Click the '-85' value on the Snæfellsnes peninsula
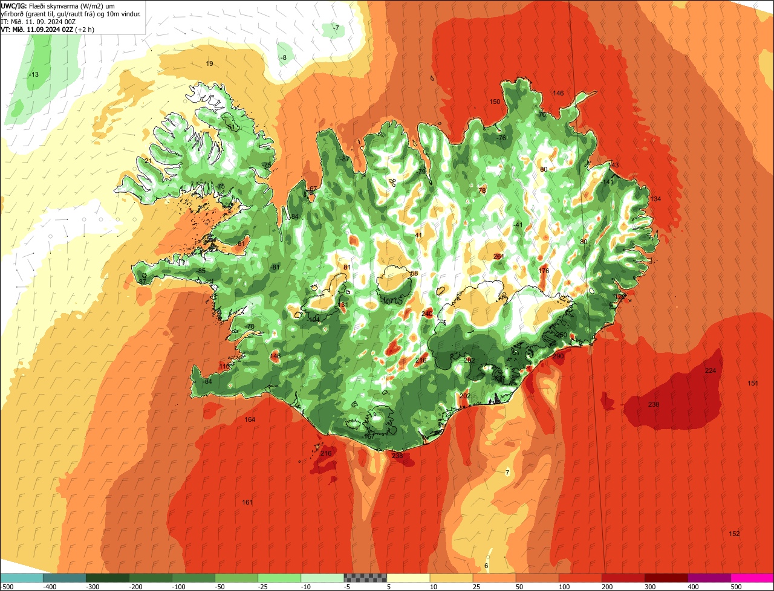The image size is (774, 591). (201, 271)
